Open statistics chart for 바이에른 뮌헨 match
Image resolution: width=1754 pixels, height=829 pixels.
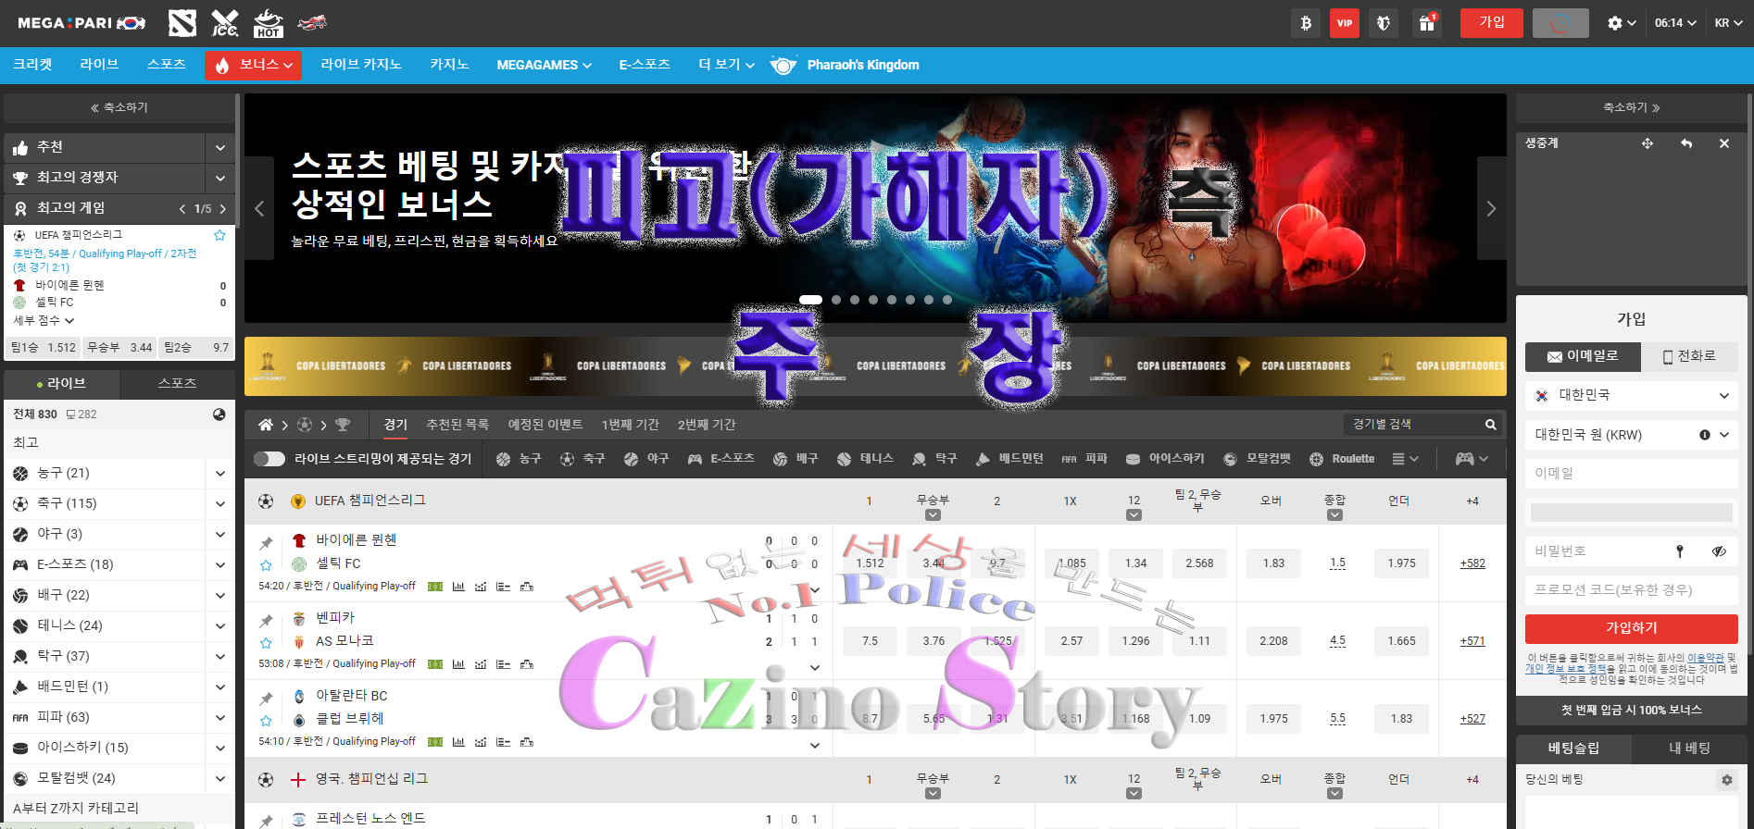(458, 587)
